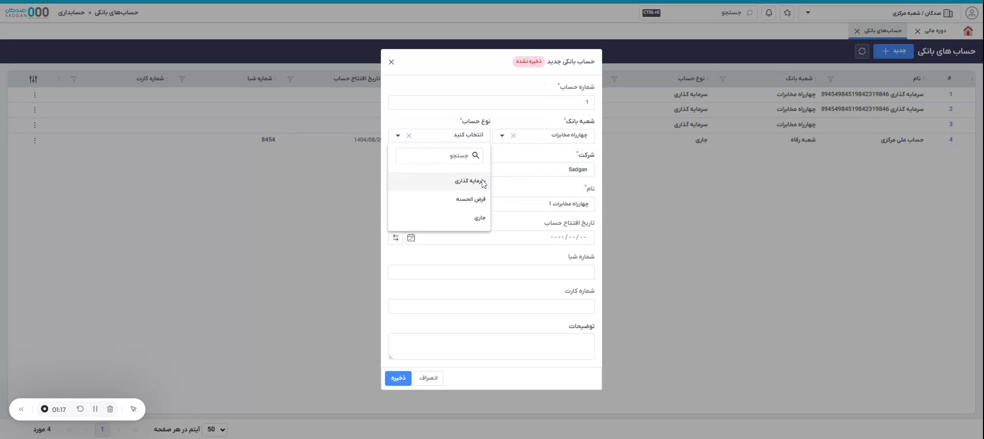Viewport: 984px width, 439px height.
Task: Select سرمایه گذاری from the dropdown list
Action: coord(439,181)
